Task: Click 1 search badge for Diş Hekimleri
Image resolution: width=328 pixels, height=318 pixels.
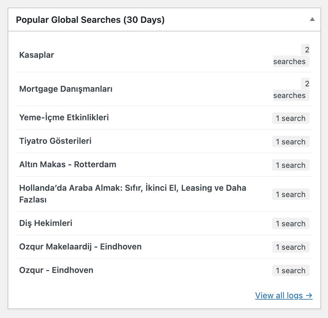Action: [x=290, y=223]
